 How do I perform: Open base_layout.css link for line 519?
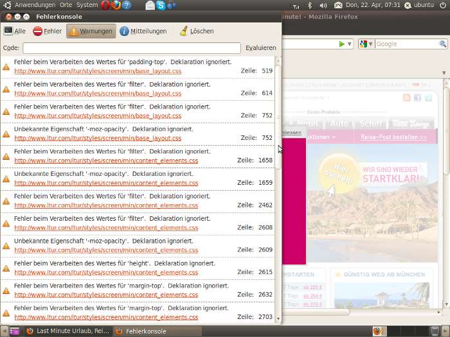pos(98,71)
